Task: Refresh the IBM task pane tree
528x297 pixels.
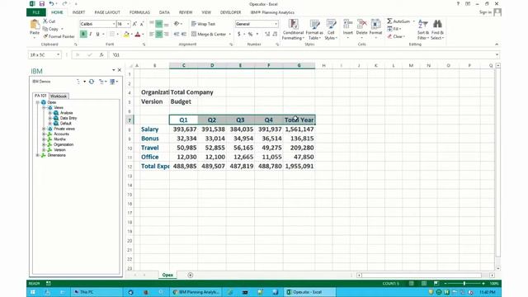Action: [92, 82]
